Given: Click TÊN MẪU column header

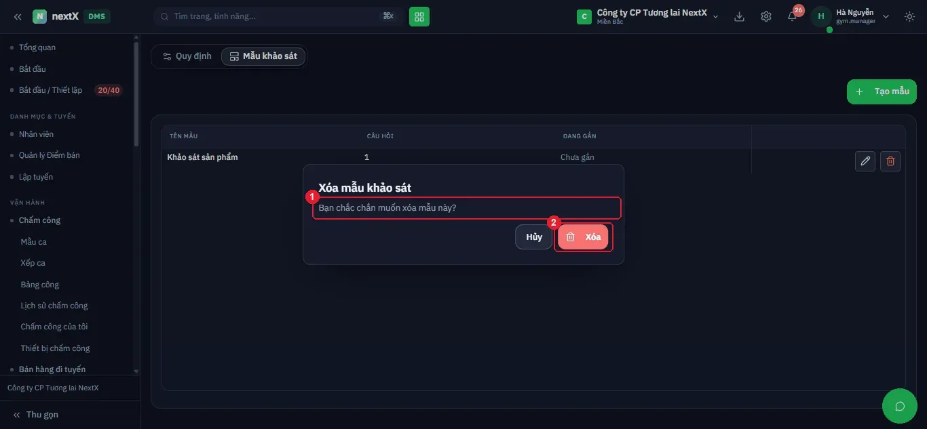Looking at the screenshot, I should pyautogui.click(x=184, y=136).
